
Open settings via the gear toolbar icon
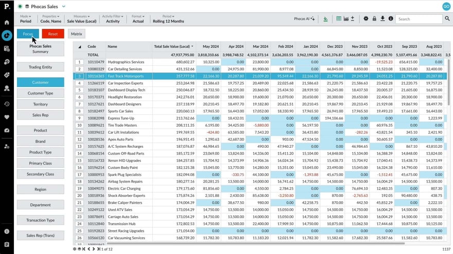click(x=366, y=18)
